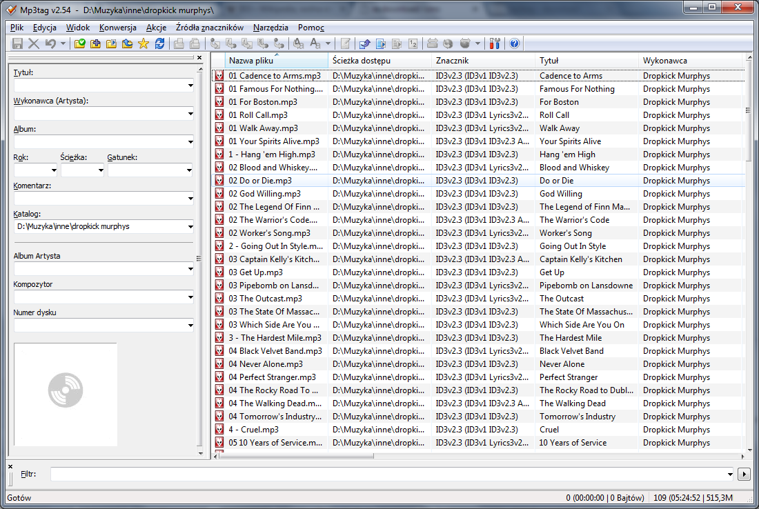Viewport: 759px width, 509px height.
Task: Click the empty cover art box
Action: pyautogui.click(x=66, y=395)
